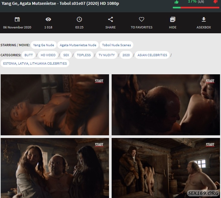221x198 pixels.
Task: Click the Hide images icon
Action: [x=172, y=19]
